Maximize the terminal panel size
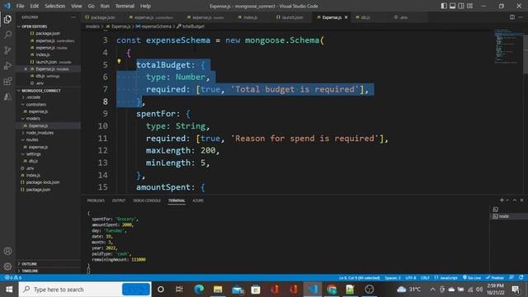This screenshot has height=297, width=528. (x=515, y=200)
